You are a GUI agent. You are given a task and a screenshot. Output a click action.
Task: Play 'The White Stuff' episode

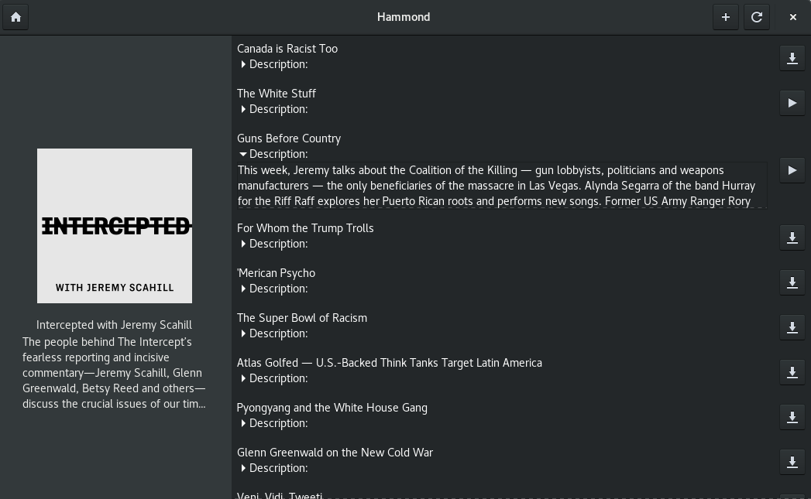coord(792,102)
